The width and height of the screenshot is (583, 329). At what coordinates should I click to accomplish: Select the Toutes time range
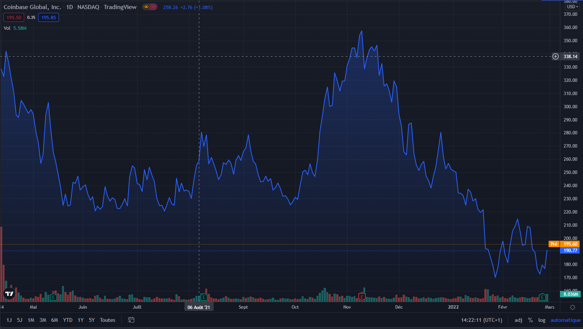coord(107,320)
